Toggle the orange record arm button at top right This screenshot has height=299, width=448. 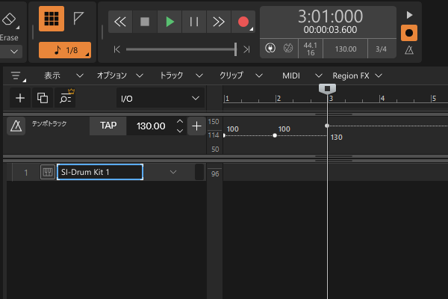pyautogui.click(x=408, y=33)
